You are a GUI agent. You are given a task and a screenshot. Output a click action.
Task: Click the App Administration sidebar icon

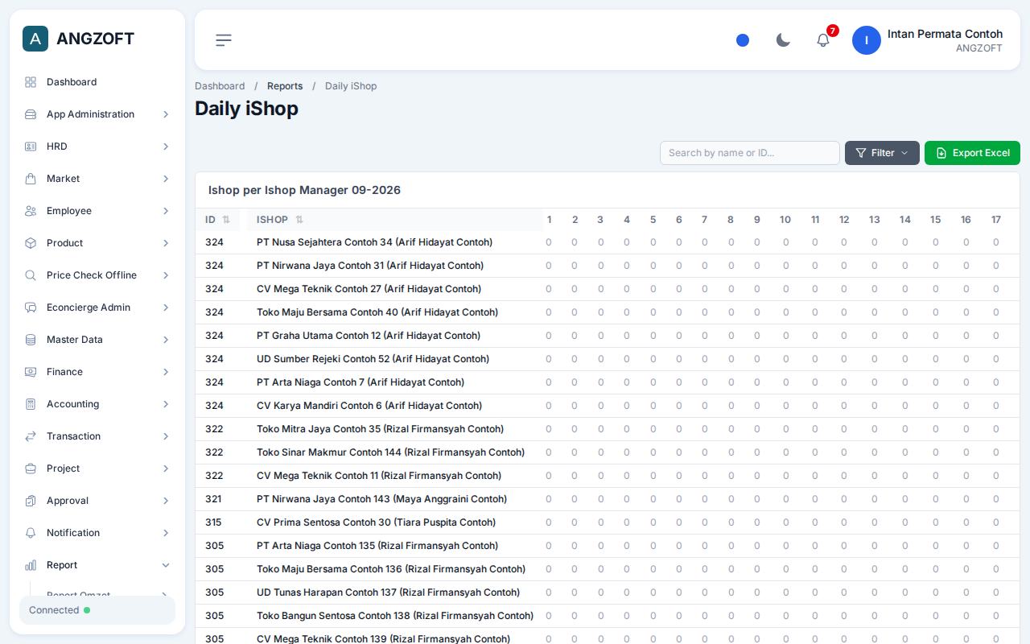click(x=31, y=114)
